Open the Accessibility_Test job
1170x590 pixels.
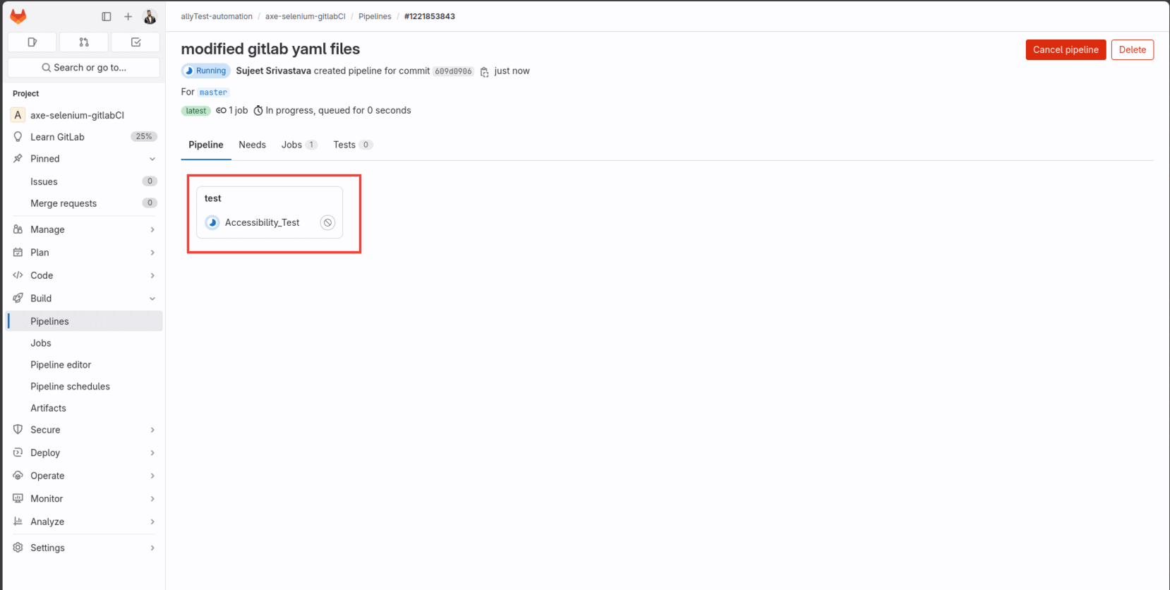tap(262, 222)
